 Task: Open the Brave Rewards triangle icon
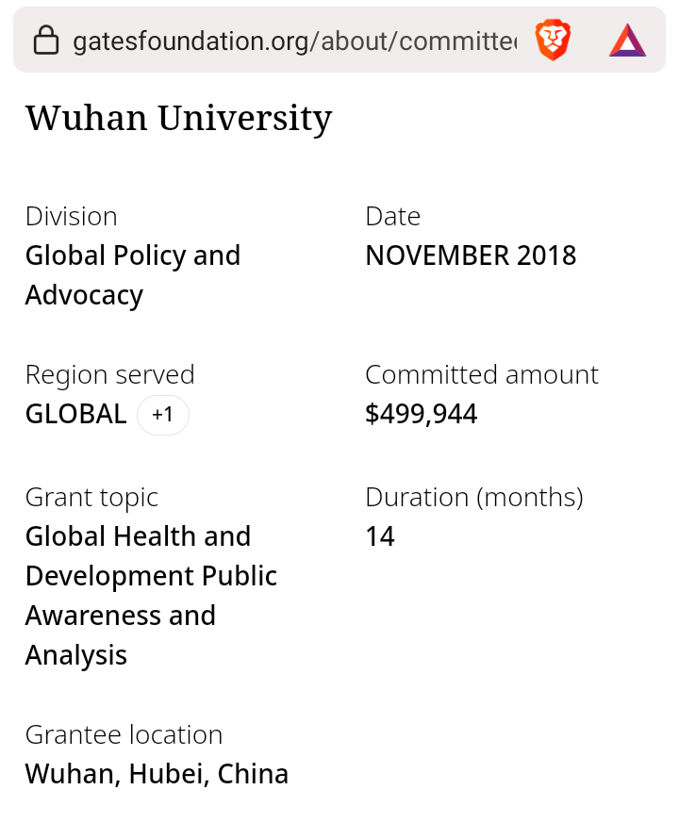[627, 41]
